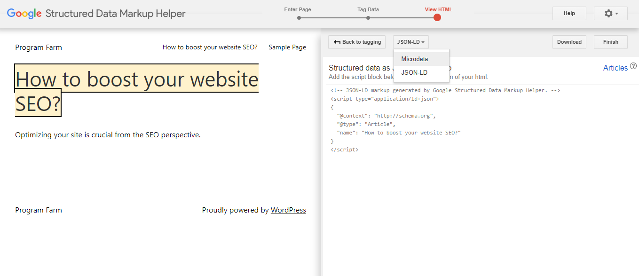This screenshot has width=639, height=276.
Task: Open the 'How to boost your website SEO?' nav link
Action: coord(210,47)
